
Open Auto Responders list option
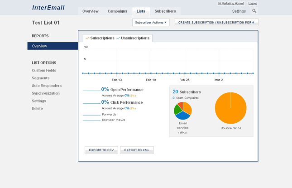point(47,86)
